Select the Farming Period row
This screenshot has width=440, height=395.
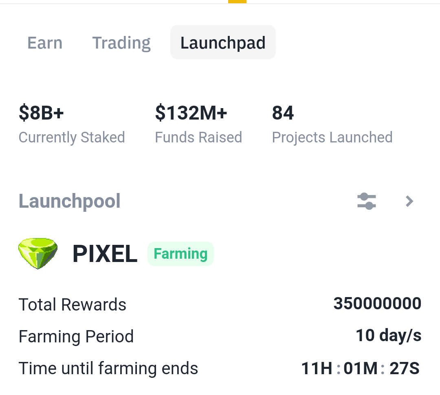76,336
